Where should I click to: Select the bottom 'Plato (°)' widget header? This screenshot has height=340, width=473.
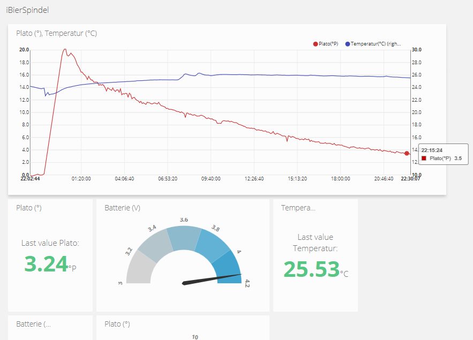pyautogui.click(x=117, y=324)
